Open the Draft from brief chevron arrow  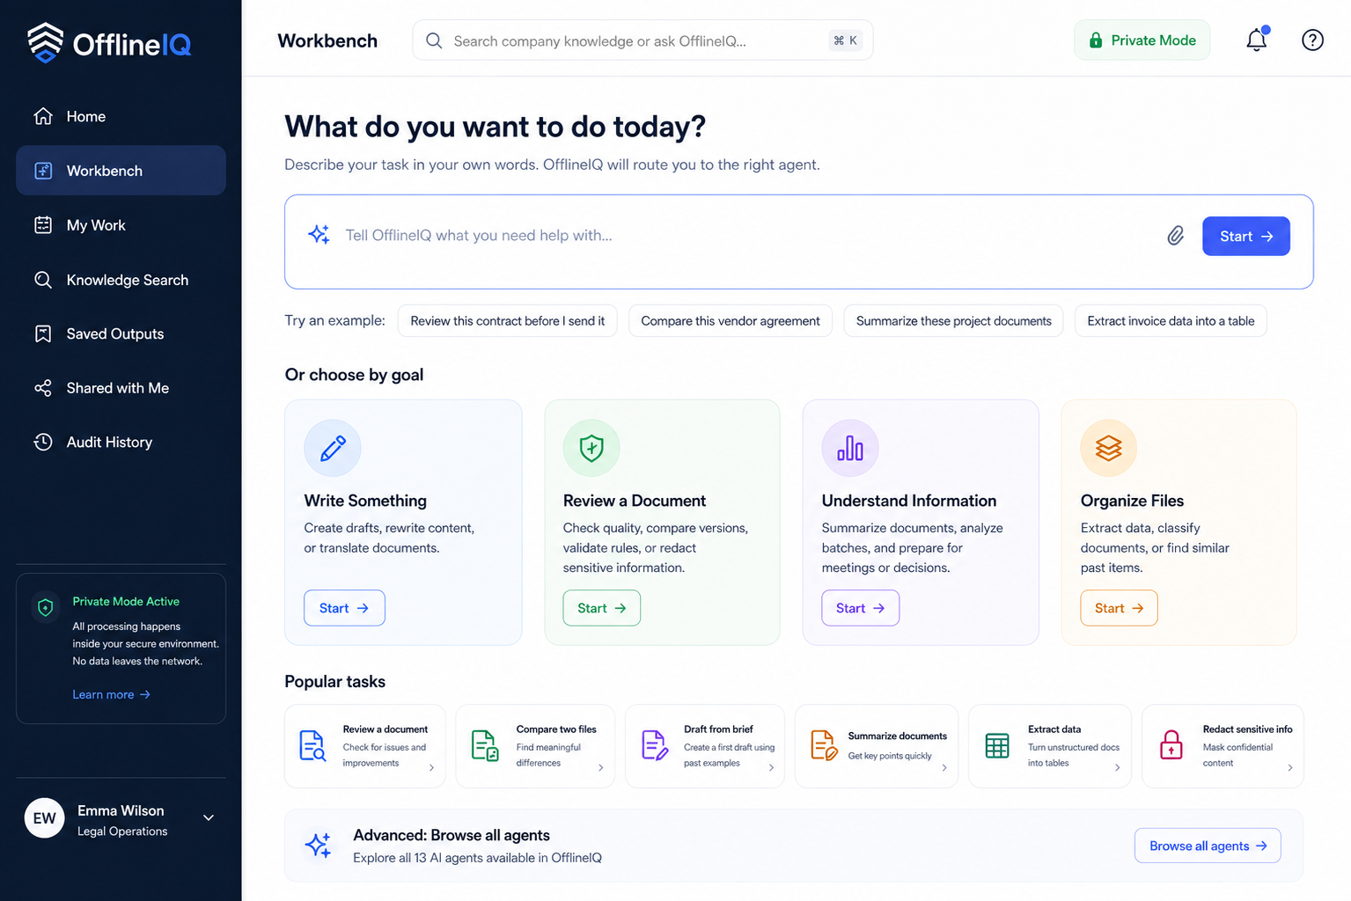click(771, 767)
